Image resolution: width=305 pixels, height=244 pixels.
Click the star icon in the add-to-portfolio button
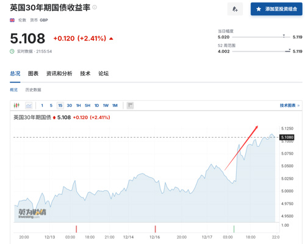[259, 9]
